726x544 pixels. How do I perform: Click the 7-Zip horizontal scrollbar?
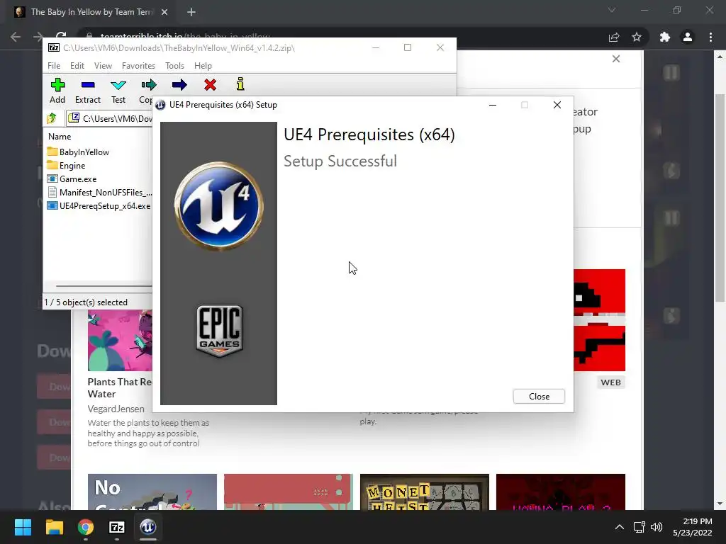point(104,286)
